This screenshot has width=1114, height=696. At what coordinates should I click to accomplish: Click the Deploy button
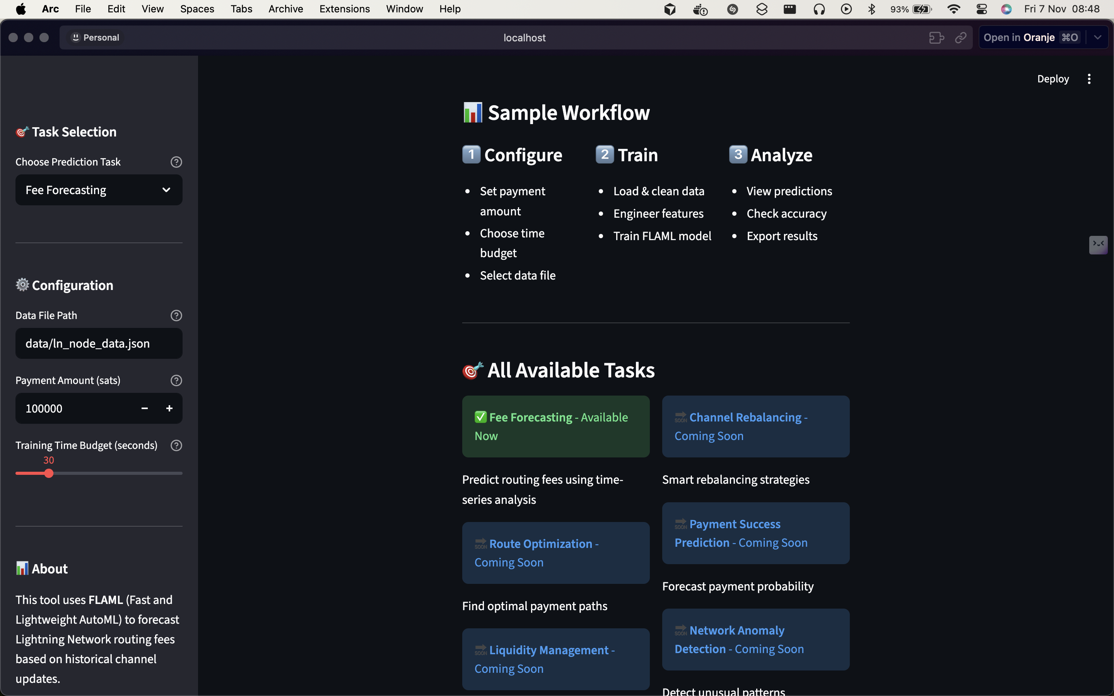tap(1052, 79)
